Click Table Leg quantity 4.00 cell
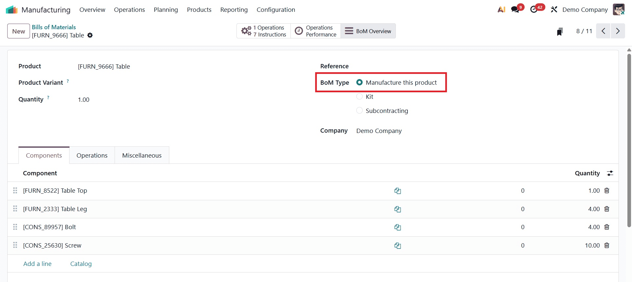The image size is (632, 282). click(594, 209)
